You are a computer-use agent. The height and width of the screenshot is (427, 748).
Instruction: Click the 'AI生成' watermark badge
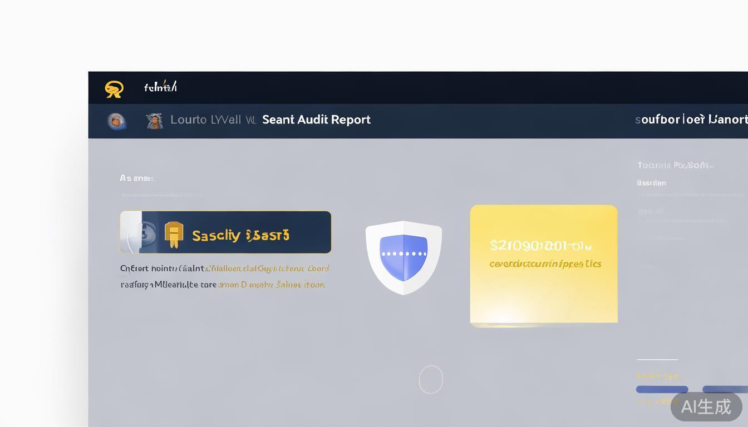(x=706, y=407)
